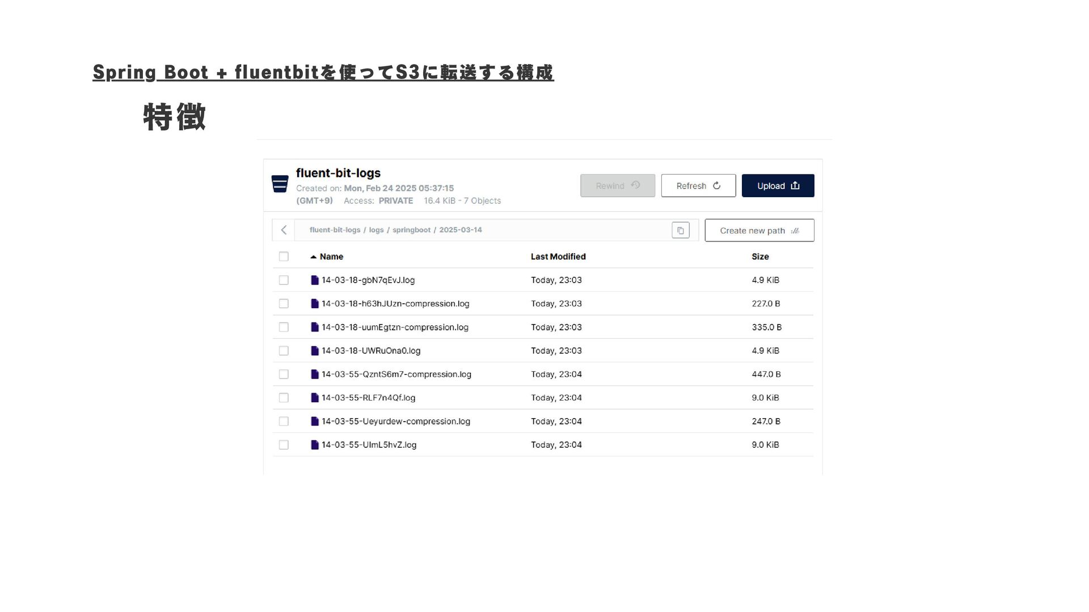
Task: Navigate to logs breadcrumb
Action: point(376,230)
